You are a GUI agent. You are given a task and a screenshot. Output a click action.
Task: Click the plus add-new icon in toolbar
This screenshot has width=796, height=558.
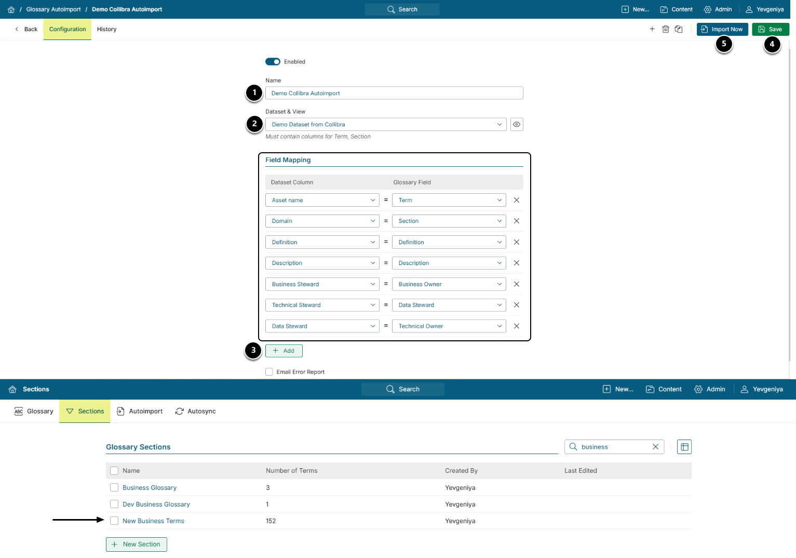pyautogui.click(x=652, y=29)
